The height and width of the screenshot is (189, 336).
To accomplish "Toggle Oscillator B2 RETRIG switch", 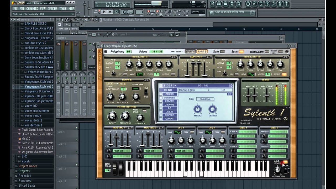I will tap(284, 74).
